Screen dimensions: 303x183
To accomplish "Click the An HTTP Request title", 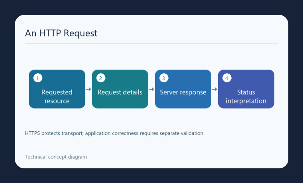I will coord(61,33).
